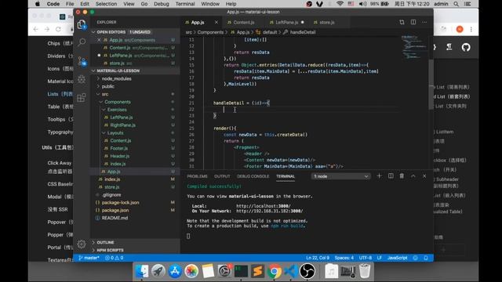Image resolution: width=502 pixels, height=282 pixels.
Task: Switch to the LeftPane.js editor tab
Action: [286, 22]
